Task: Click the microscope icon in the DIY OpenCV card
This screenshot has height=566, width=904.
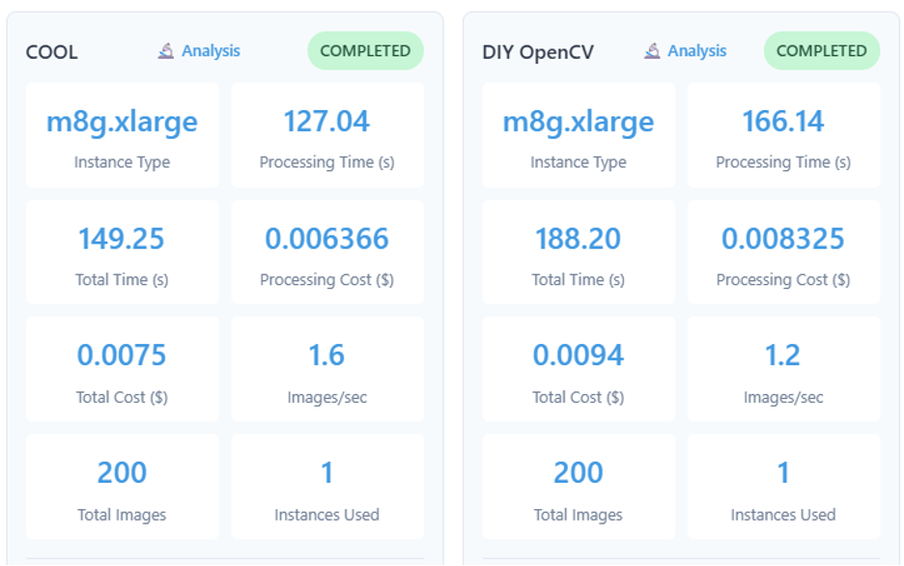Action: click(653, 51)
